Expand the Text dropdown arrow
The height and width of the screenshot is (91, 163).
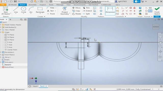(55, 11)
